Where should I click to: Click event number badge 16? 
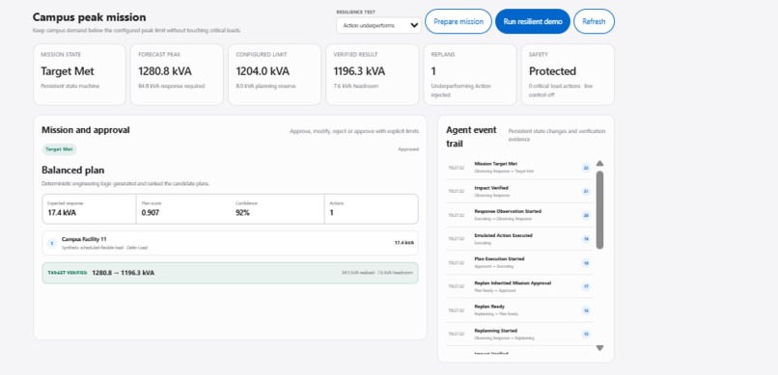[586, 310]
